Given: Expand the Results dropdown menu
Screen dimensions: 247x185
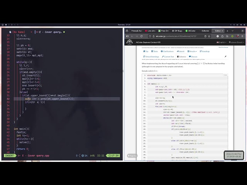Looking at the screenshot, I should point(192,51).
